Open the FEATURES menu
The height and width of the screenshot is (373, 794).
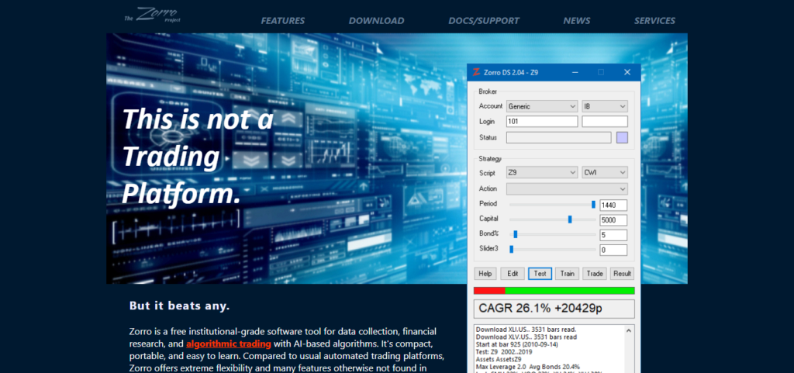[x=283, y=21]
